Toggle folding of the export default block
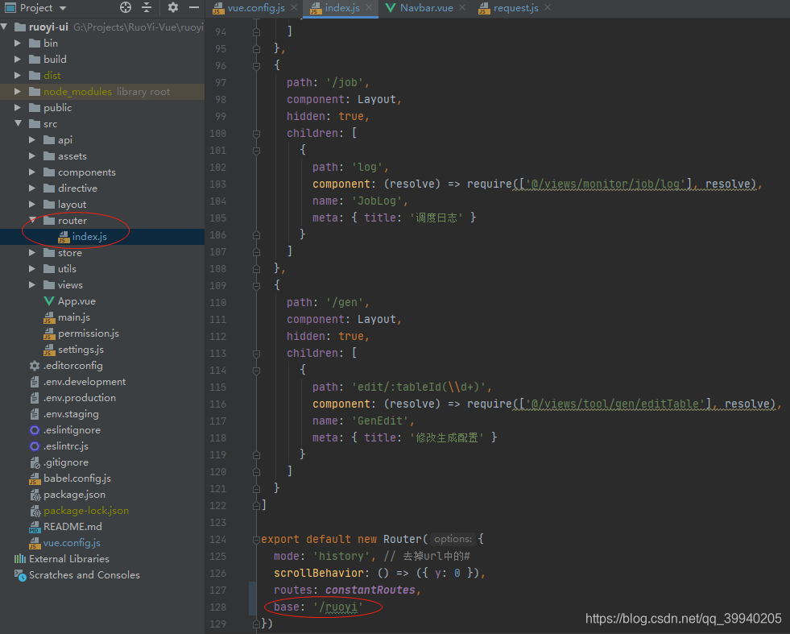Viewport: 790px width, 634px height. [256, 539]
